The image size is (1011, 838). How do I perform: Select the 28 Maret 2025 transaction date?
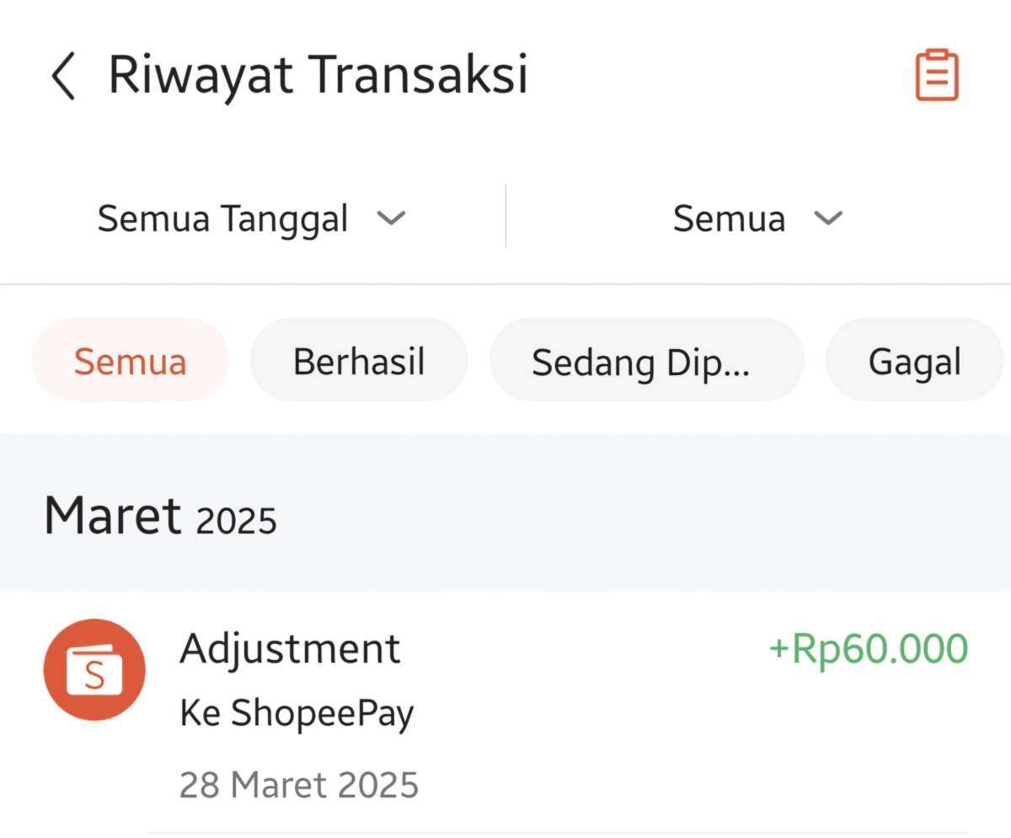[299, 784]
